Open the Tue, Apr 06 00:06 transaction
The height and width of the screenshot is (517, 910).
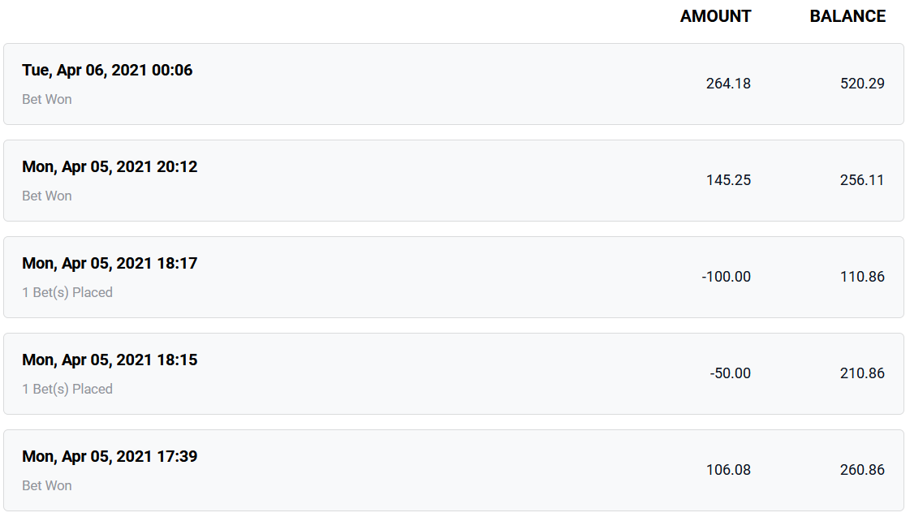click(x=454, y=84)
